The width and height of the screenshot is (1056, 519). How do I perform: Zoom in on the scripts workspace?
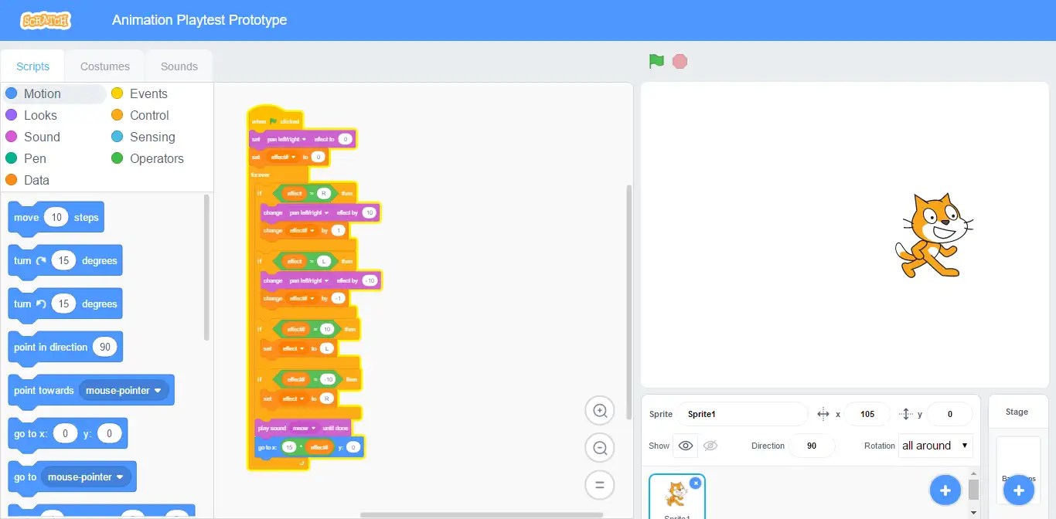(x=600, y=411)
